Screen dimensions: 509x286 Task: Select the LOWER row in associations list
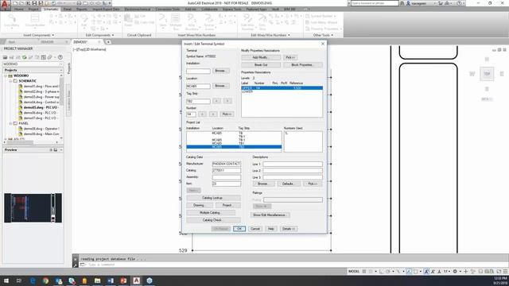click(282, 92)
